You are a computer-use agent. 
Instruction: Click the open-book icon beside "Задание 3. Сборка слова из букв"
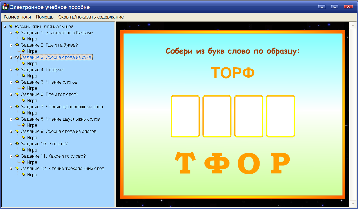coord(17,57)
